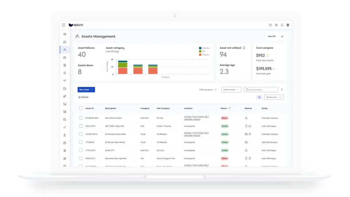Select the active Assets sidebar icon
Image resolution: width=350 pixels, height=197 pixels.
(x=65, y=50)
